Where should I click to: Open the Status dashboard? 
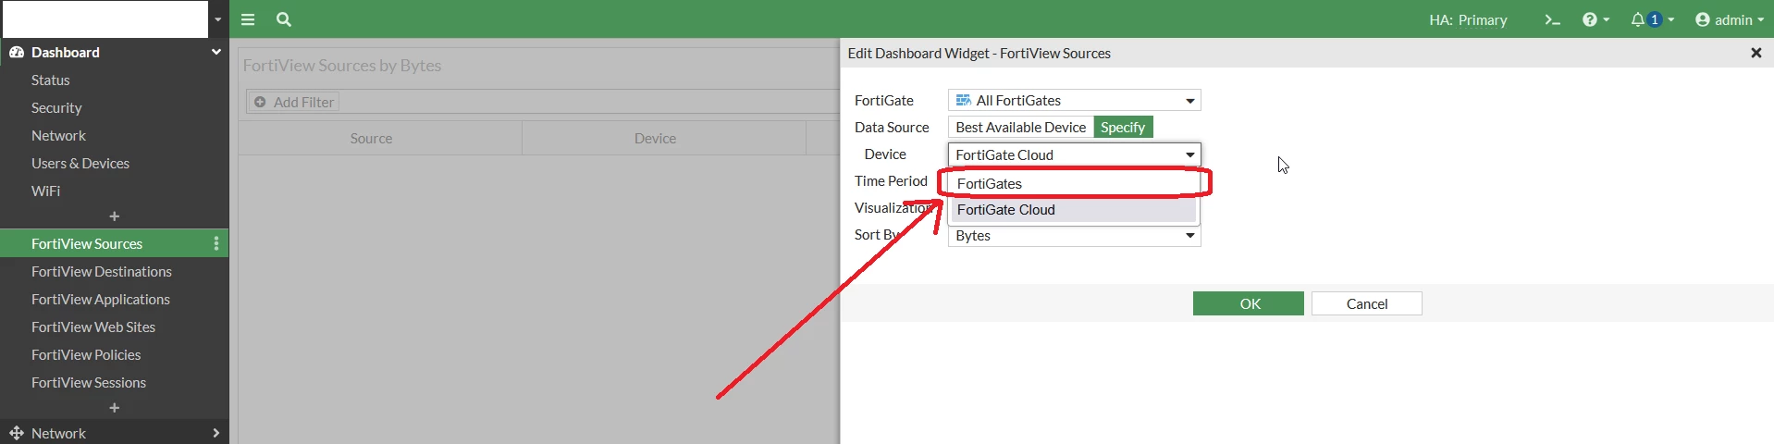click(51, 80)
